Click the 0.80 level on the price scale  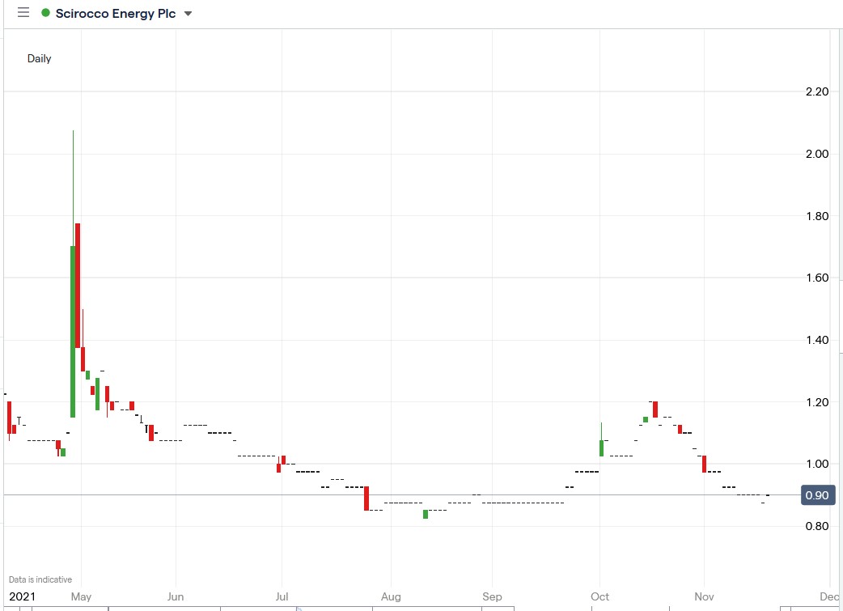(815, 525)
